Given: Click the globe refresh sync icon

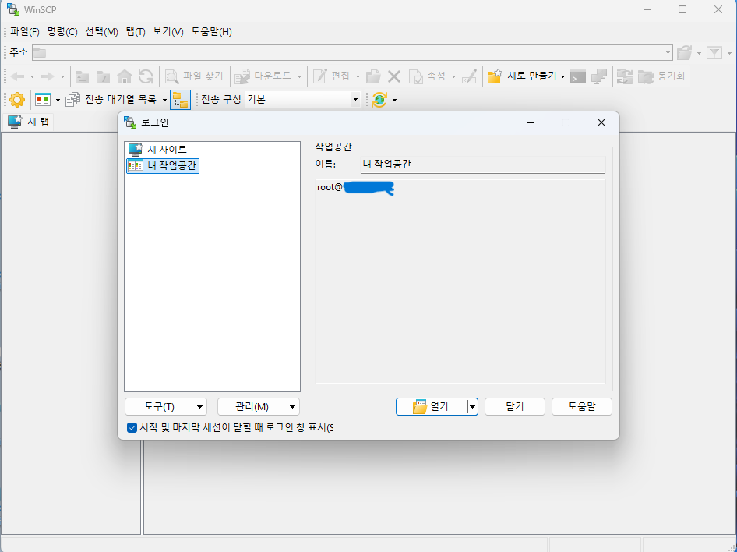Looking at the screenshot, I should pyautogui.click(x=379, y=100).
